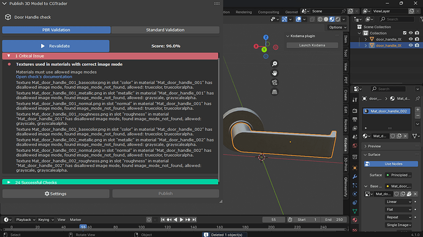Toggle viewport gizmos display button

(284, 19)
